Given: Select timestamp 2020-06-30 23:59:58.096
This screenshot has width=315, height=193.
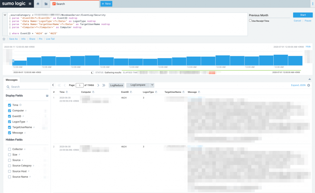Looking at the screenshot, I should point(69,148).
